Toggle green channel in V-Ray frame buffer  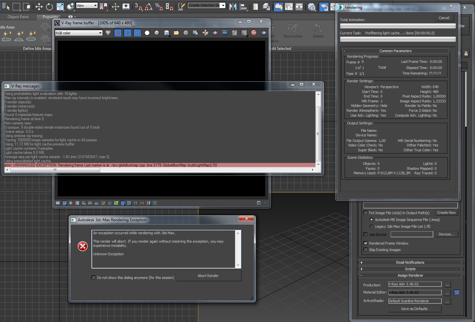128,33
